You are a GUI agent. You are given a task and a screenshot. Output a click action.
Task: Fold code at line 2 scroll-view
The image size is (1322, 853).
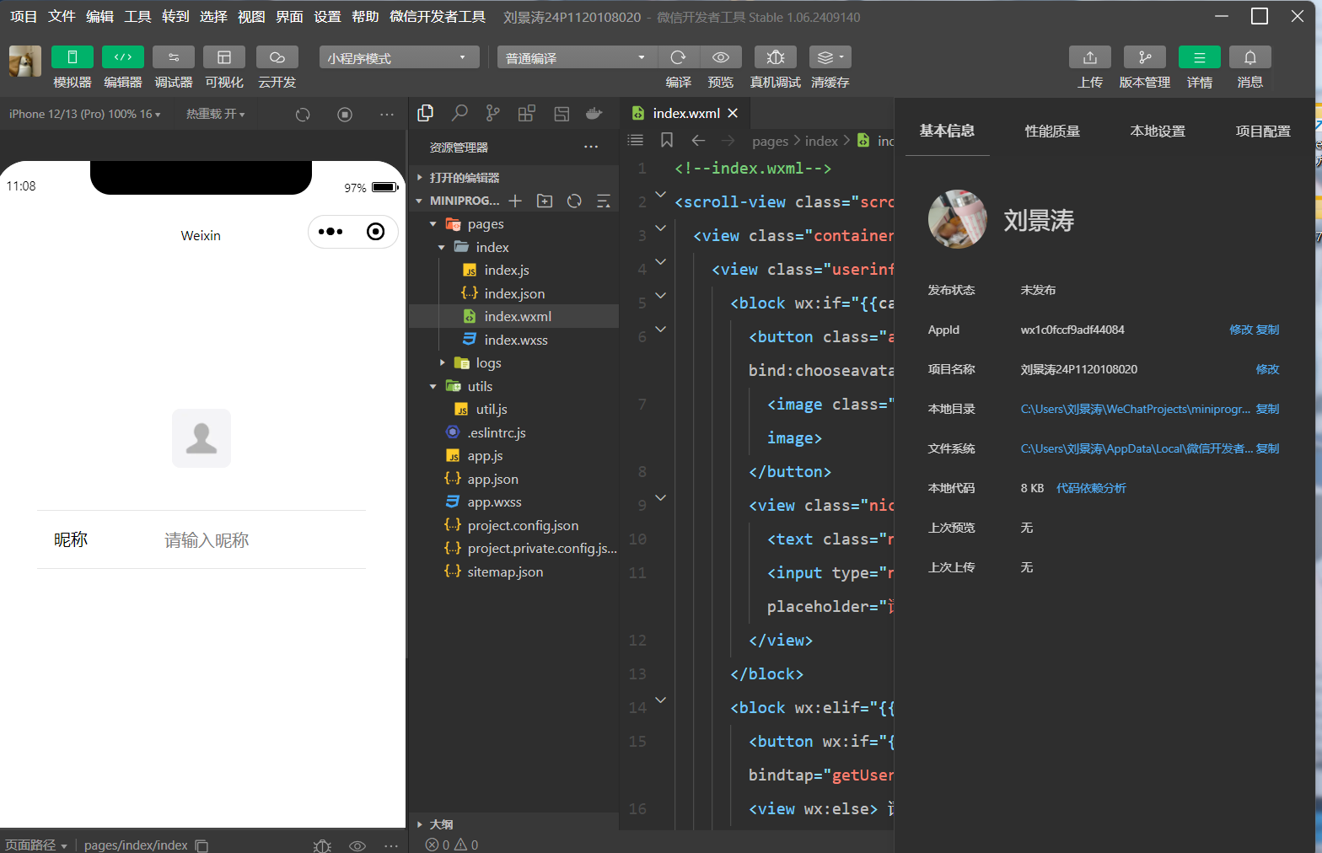[x=661, y=196]
